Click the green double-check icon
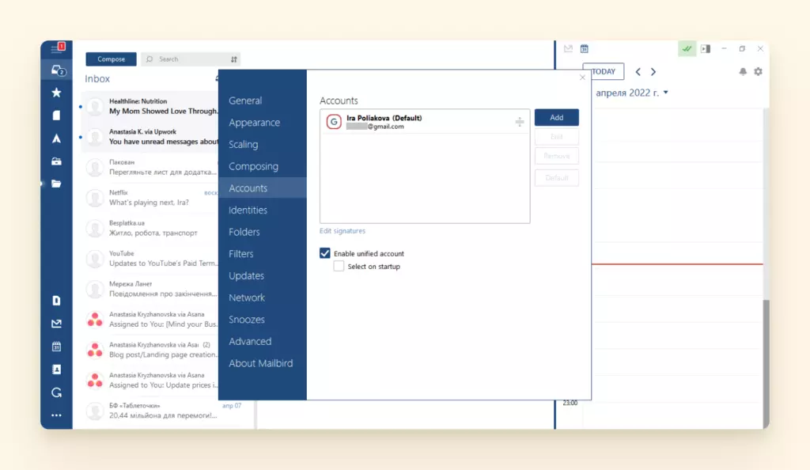The width and height of the screenshot is (810, 470). 687,49
